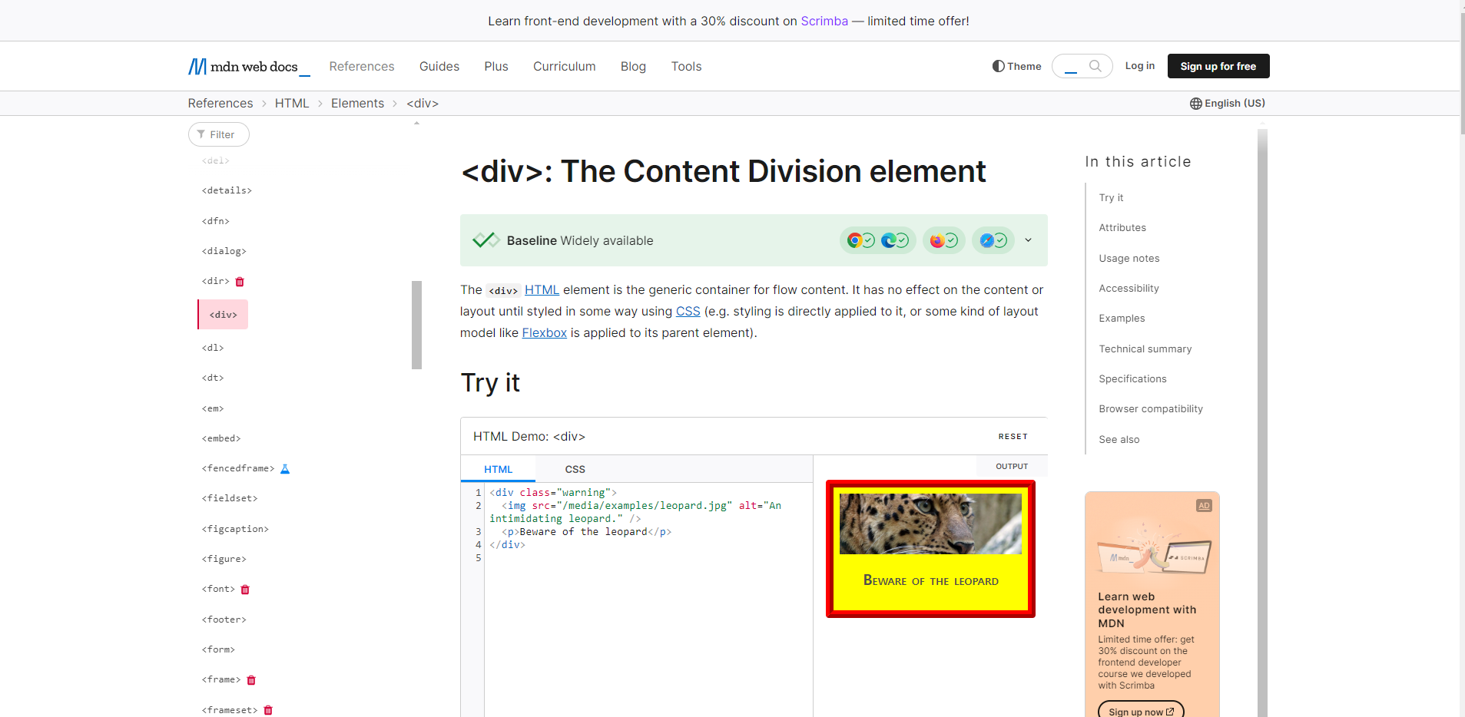Viewport: 1465px width, 717px height.
Task: Open the Curriculum menu
Action: [565, 67]
